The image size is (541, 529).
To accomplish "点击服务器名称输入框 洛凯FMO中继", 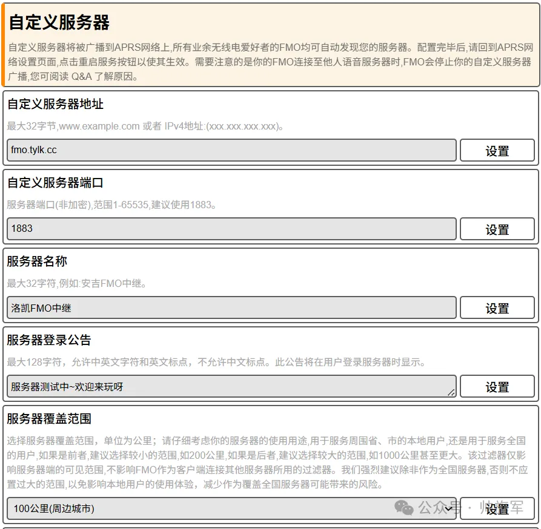I will 230,307.
